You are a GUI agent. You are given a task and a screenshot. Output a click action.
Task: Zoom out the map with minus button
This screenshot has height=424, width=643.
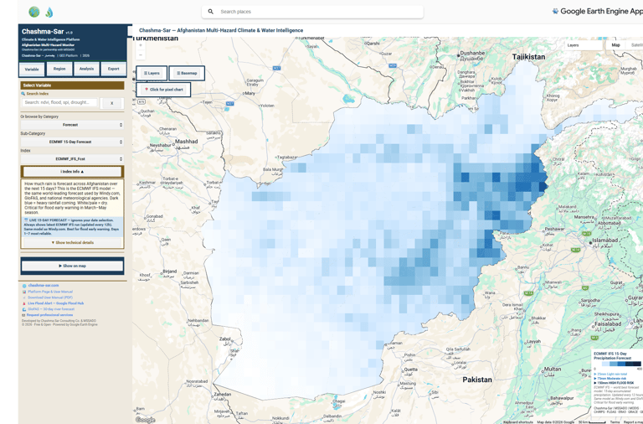141,54
